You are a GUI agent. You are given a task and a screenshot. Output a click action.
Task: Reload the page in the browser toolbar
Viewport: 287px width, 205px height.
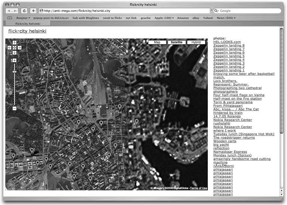tap(24, 11)
